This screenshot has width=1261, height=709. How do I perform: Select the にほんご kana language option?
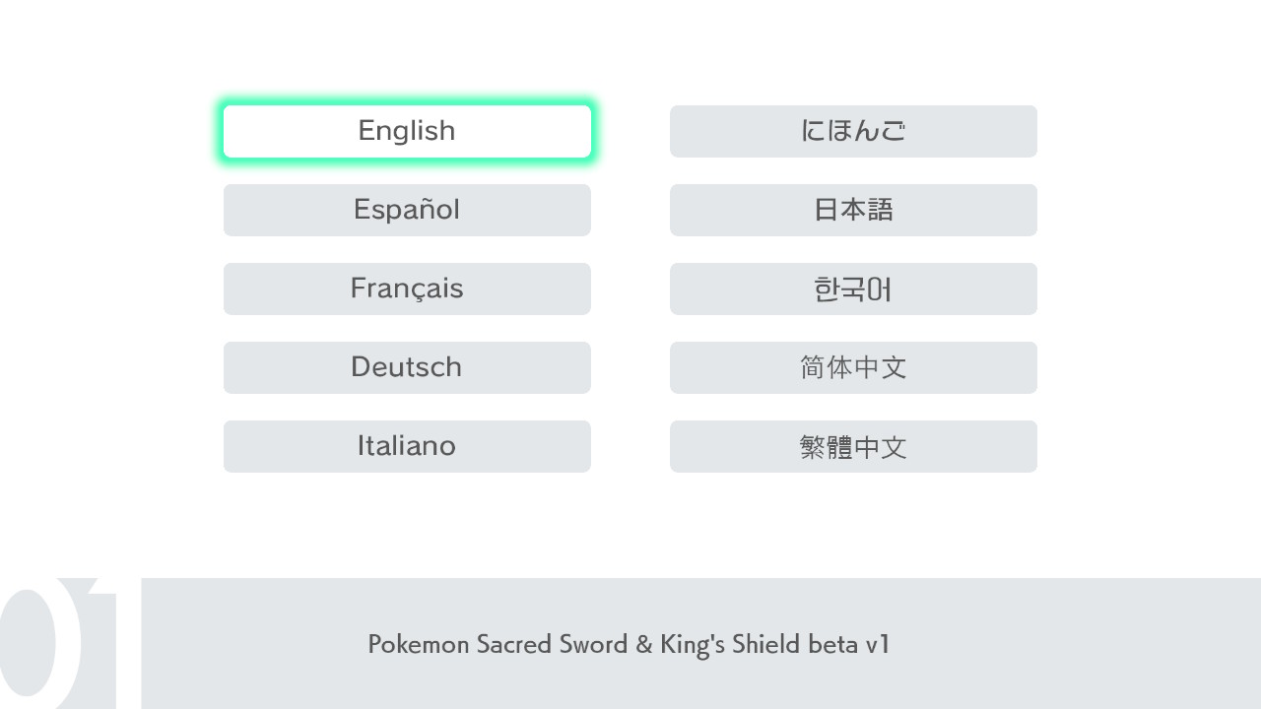point(853,131)
